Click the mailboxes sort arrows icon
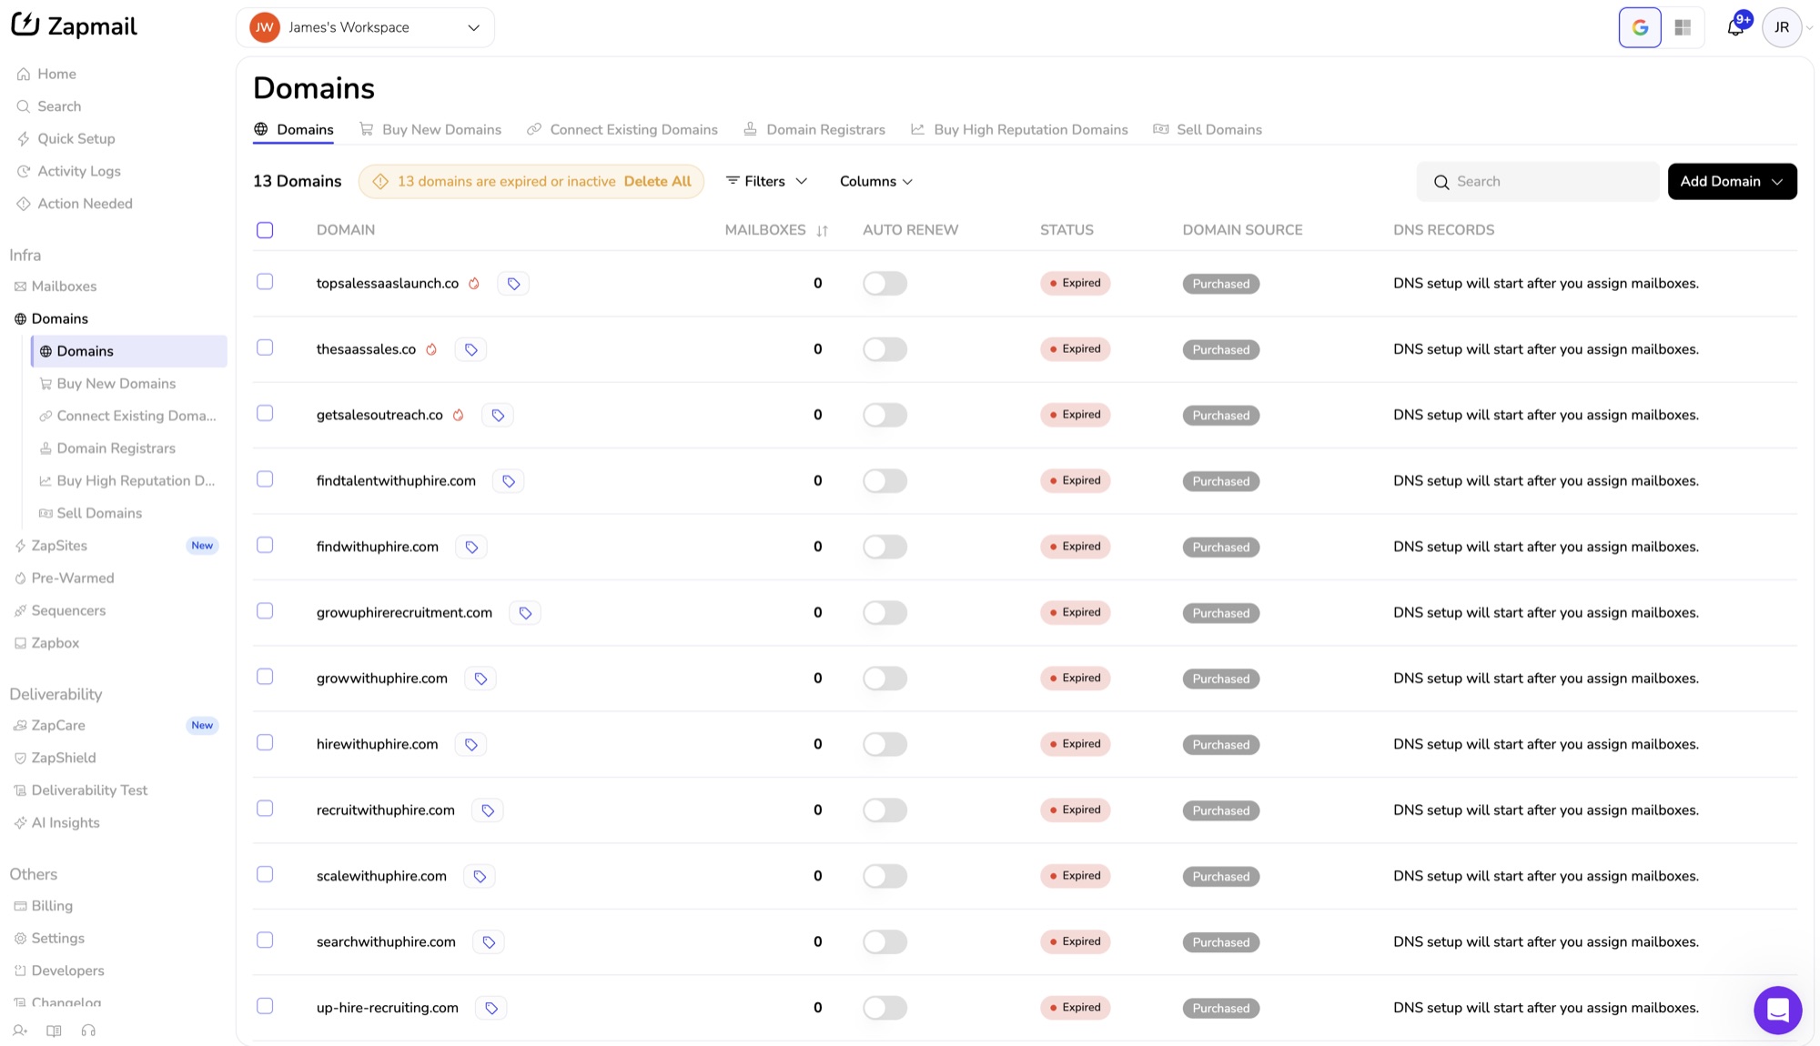Screen dimensions: 1820x1046 pyautogui.click(x=823, y=231)
